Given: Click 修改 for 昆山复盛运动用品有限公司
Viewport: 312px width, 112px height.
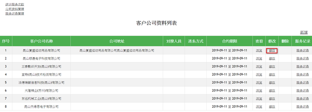Looking at the screenshot, I should click(272, 51).
